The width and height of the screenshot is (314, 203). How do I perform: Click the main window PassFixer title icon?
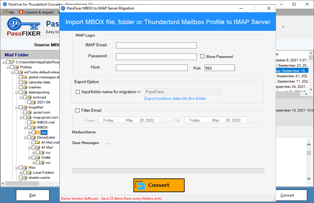click(5, 4)
